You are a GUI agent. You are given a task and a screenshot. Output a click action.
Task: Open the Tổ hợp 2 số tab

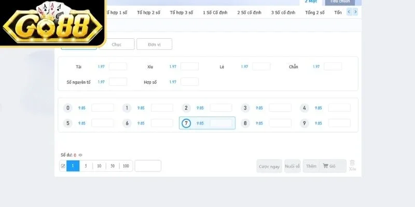(x=148, y=12)
